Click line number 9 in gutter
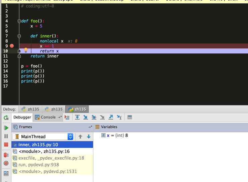Image resolution: width=248 pixels, height=182 pixels. [x=6, y=46]
